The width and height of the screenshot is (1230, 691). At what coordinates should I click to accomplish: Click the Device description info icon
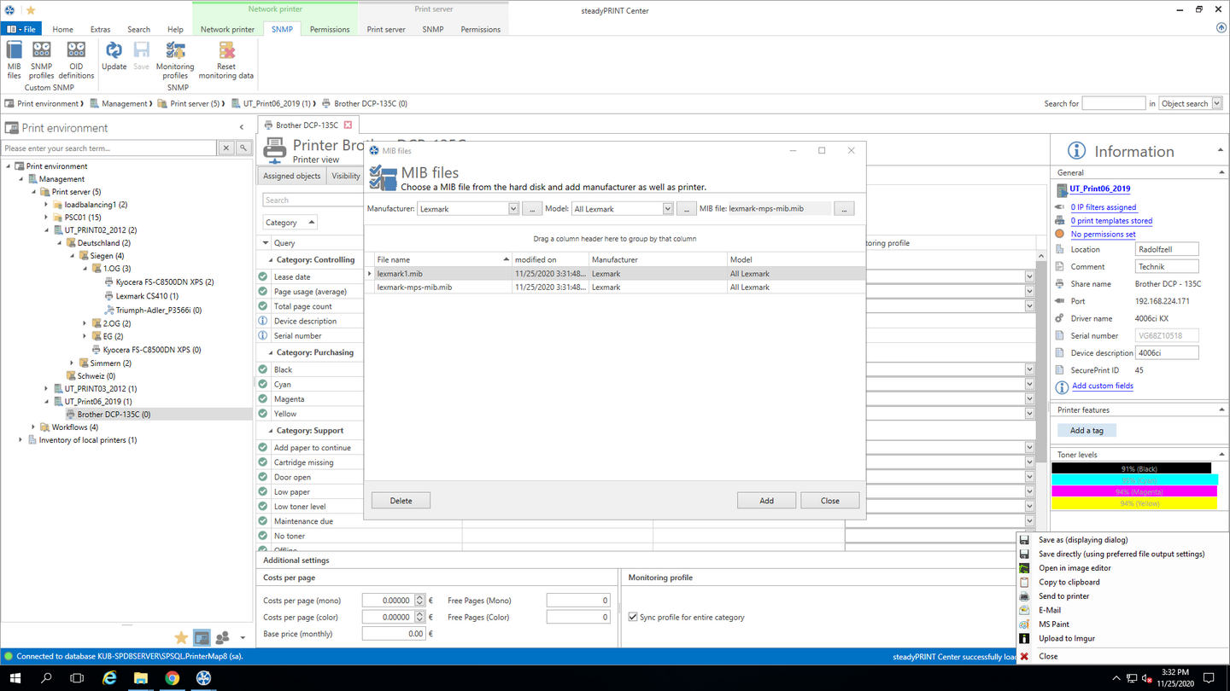pos(263,321)
